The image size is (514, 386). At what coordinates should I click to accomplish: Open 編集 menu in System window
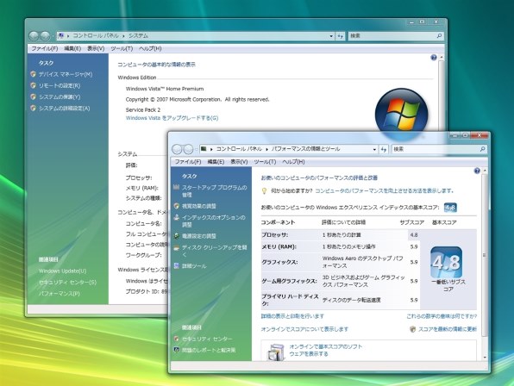72,48
